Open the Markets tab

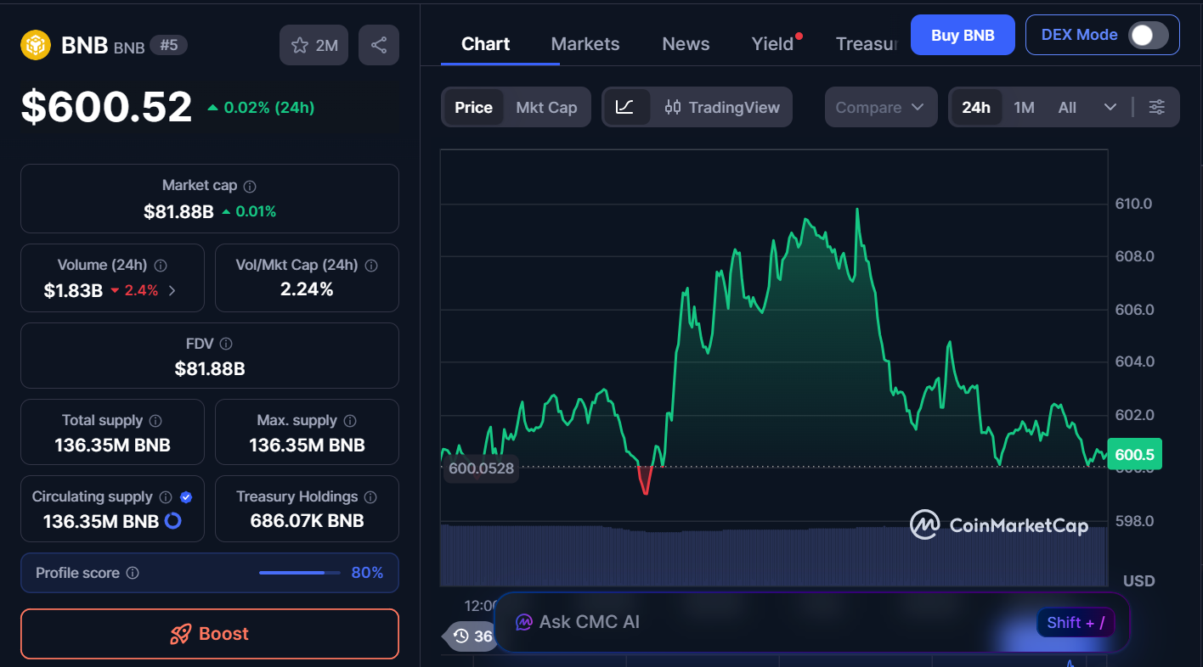(x=585, y=44)
